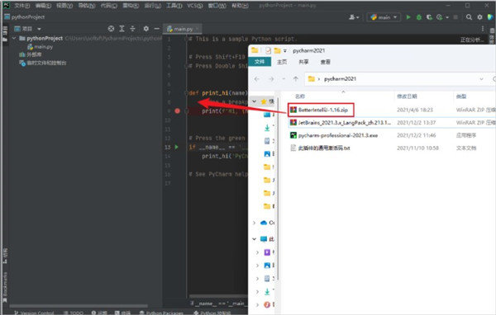
Task: Run the main configuration with green play icon
Action: 408,17
